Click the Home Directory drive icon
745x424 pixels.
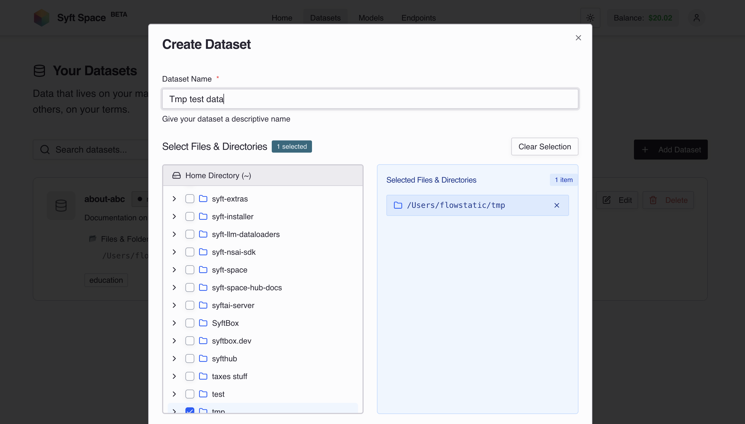[x=177, y=175]
